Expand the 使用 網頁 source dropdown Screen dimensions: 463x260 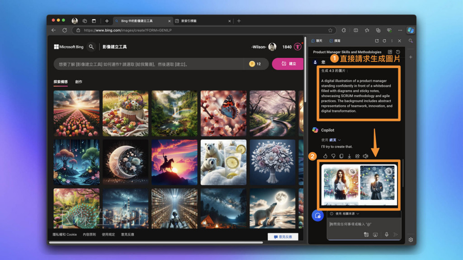click(331, 140)
